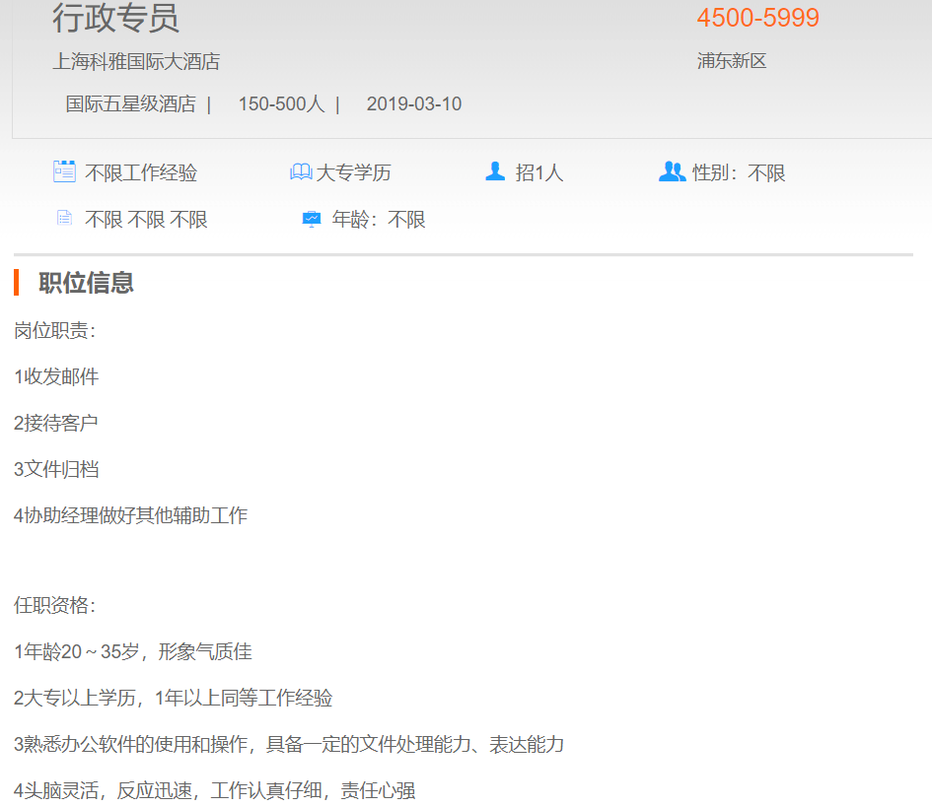Click the 2019-03-10 posting date
This screenshot has width=932, height=807.
413,104
